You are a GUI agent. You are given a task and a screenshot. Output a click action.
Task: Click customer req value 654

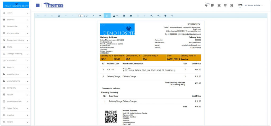pyautogui.click(x=145, y=59)
